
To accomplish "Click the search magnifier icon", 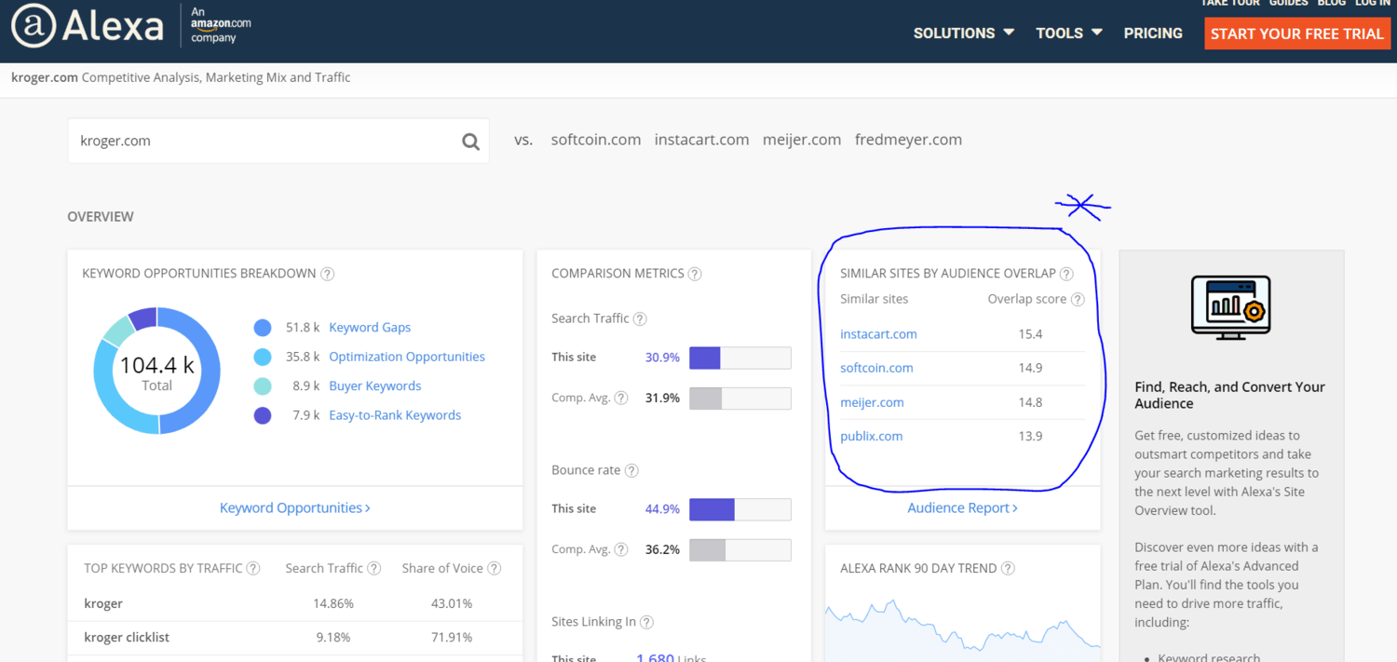I will (x=470, y=142).
